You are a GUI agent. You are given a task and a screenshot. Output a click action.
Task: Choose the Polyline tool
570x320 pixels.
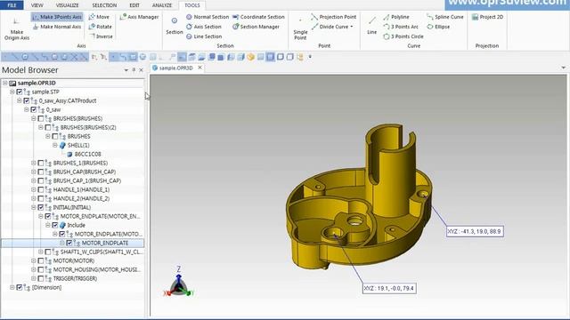(x=396, y=17)
